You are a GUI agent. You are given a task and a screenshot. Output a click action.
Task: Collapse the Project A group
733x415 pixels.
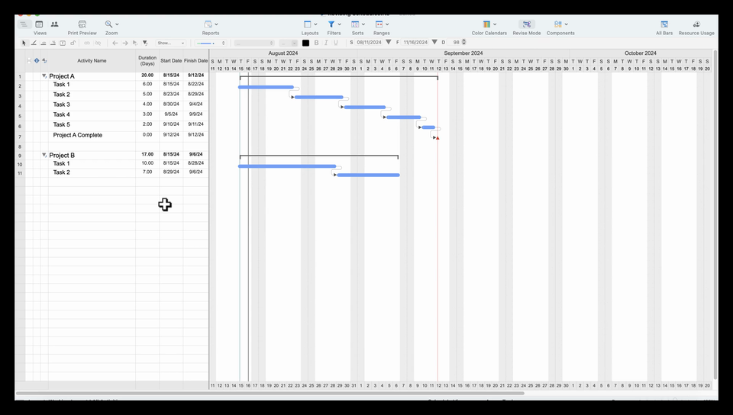pyautogui.click(x=44, y=76)
